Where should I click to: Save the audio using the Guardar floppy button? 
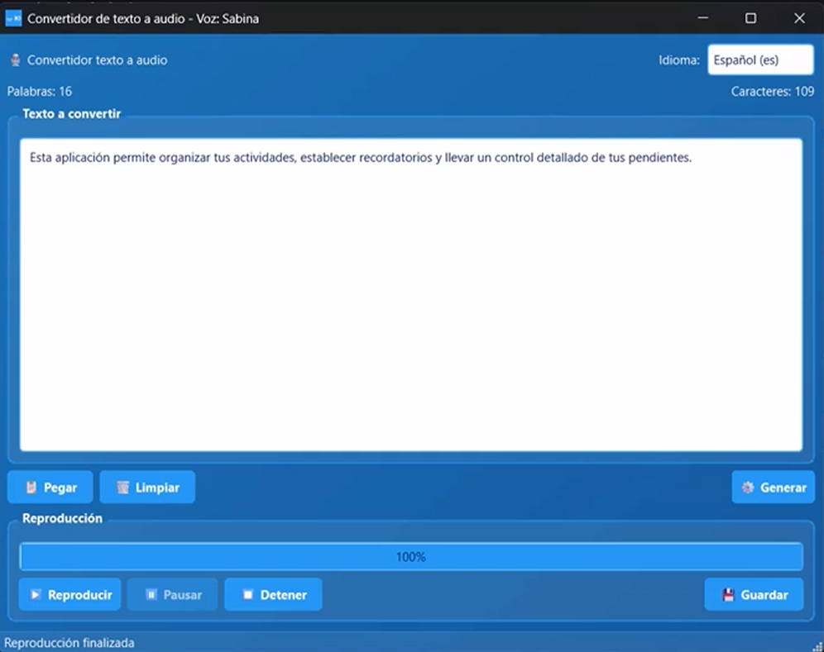pos(754,595)
